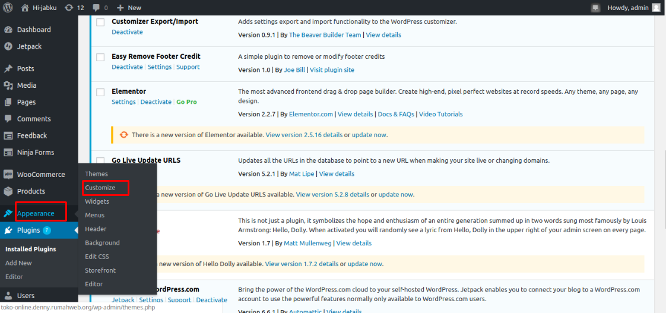This screenshot has width=666, height=313.
Task: Click the home icon beside Hi-jabku
Action: coord(26,8)
